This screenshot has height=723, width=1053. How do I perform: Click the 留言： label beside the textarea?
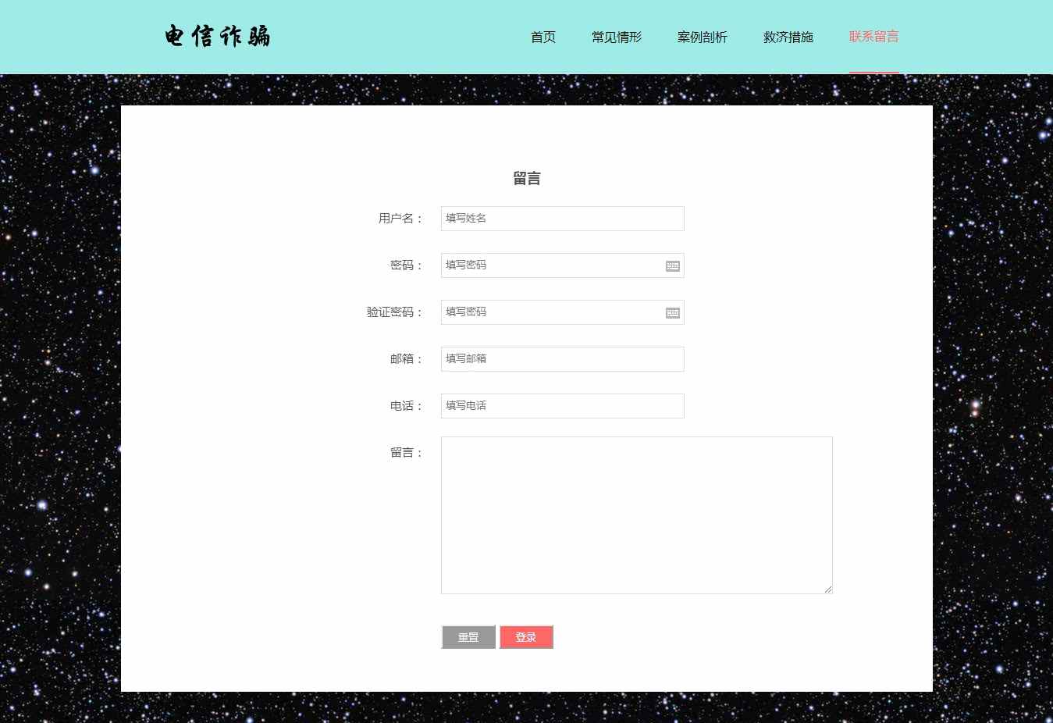(x=407, y=453)
